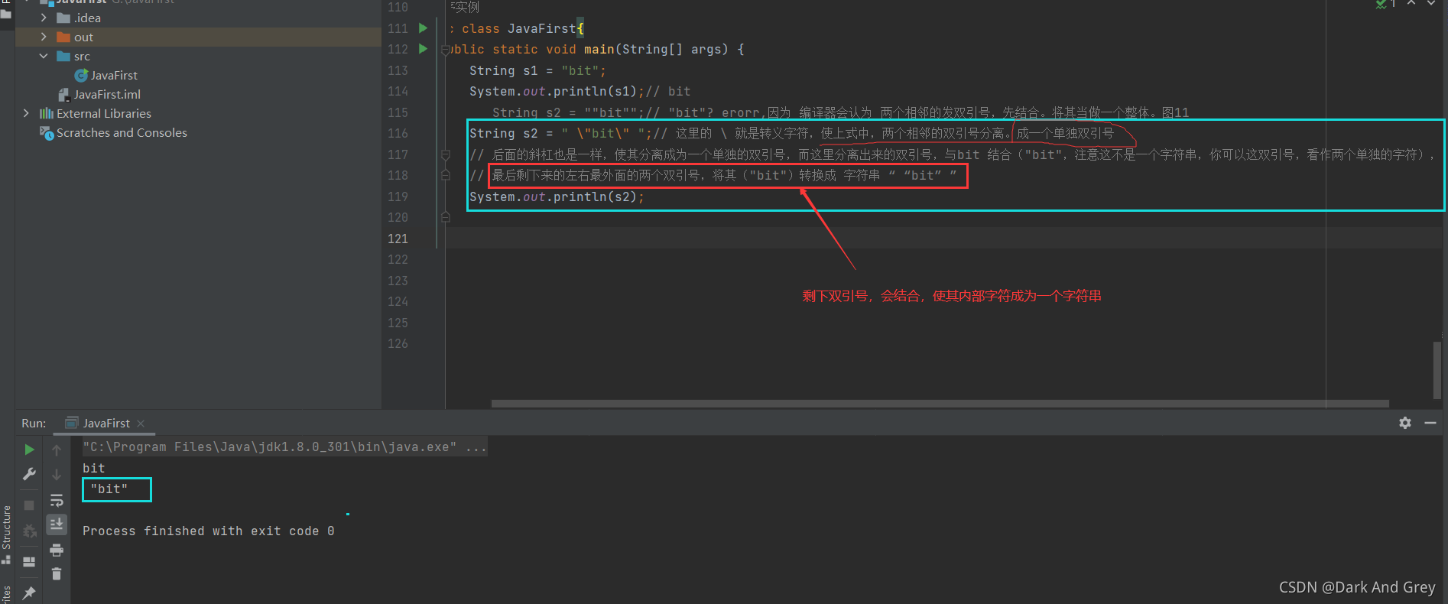Click the JavaFirst class icon in tree

(x=80, y=75)
